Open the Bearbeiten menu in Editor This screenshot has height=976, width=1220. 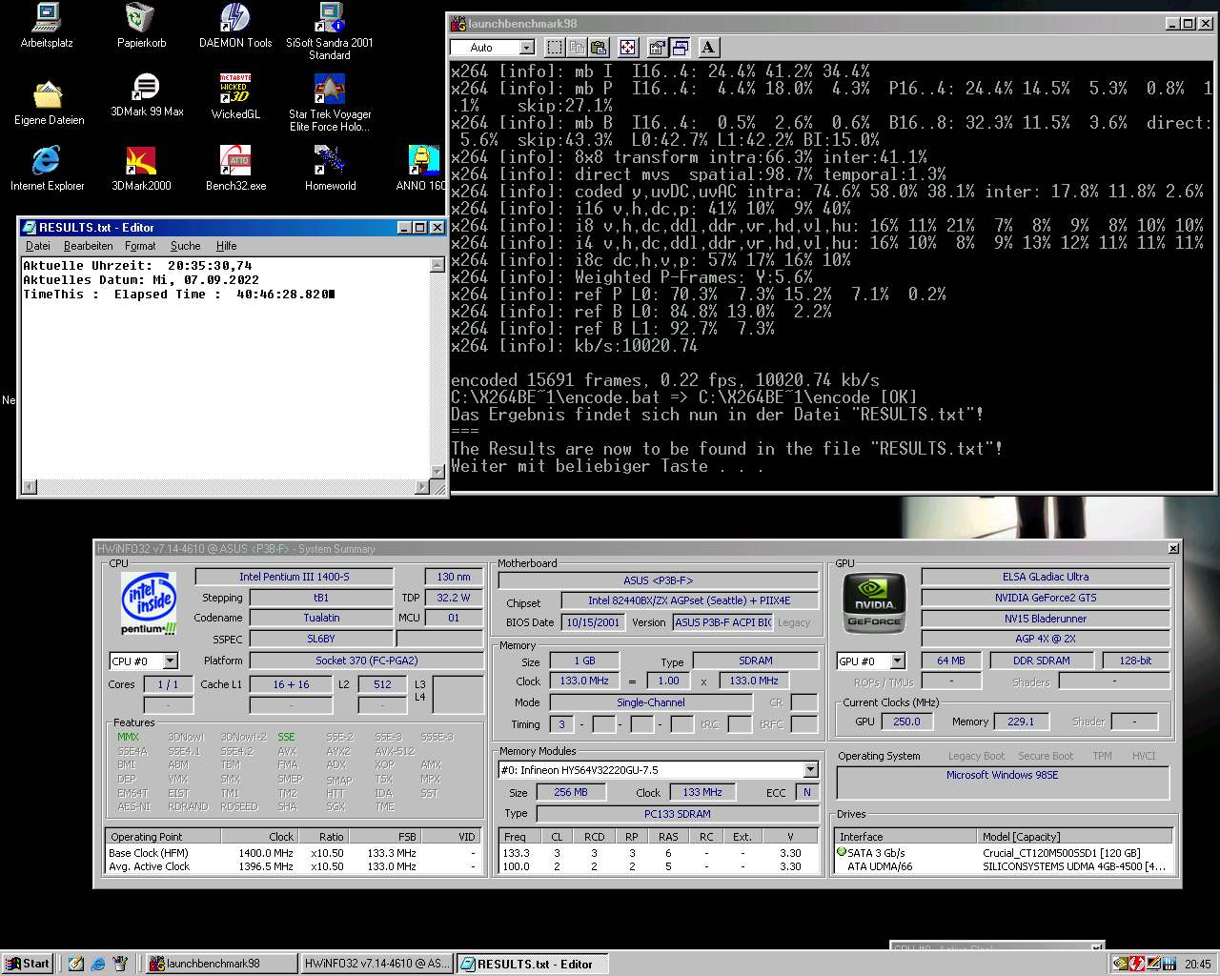pos(88,246)
